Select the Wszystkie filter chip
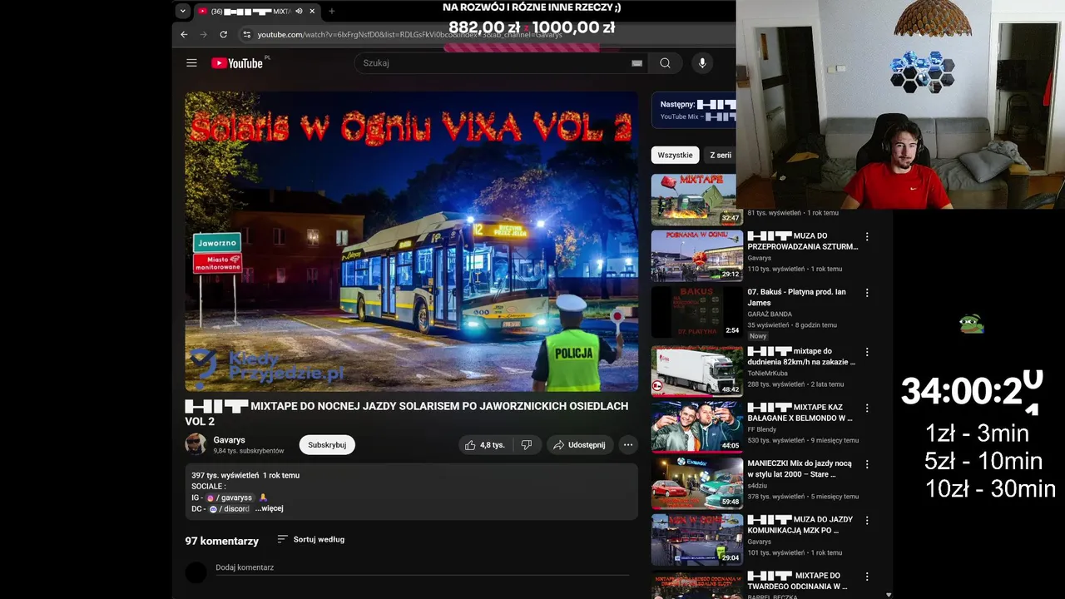Screen dimensions: 1065x599 675,155
